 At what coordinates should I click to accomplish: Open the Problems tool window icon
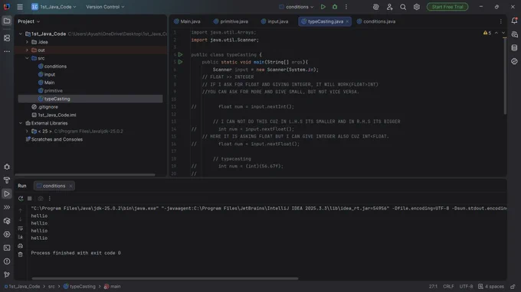(7, 261)
